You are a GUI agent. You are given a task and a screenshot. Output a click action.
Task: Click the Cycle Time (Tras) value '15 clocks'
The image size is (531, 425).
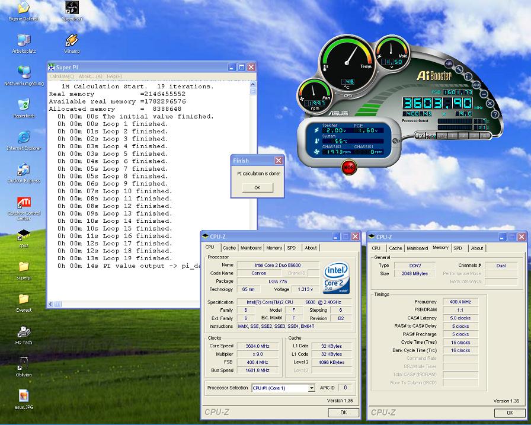tap(460, 343)
